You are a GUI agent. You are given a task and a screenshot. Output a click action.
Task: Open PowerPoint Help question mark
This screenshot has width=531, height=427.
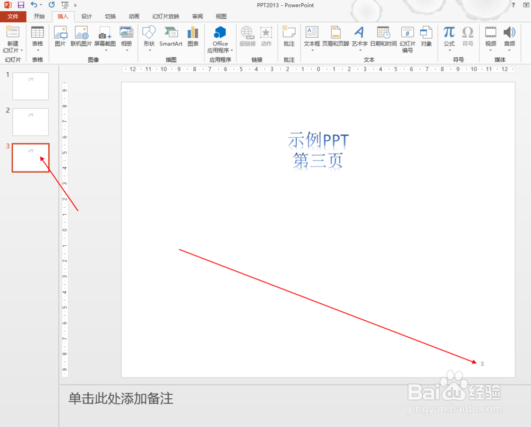click(x=513, y=5)
